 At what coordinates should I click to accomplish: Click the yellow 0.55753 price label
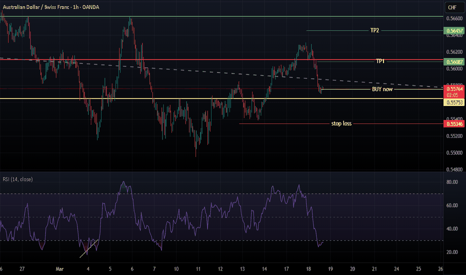tap(454, 102)
